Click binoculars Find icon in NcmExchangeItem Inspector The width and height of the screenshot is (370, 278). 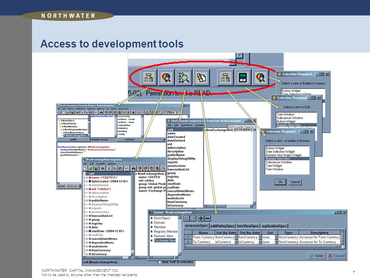[x=134, y=168]
